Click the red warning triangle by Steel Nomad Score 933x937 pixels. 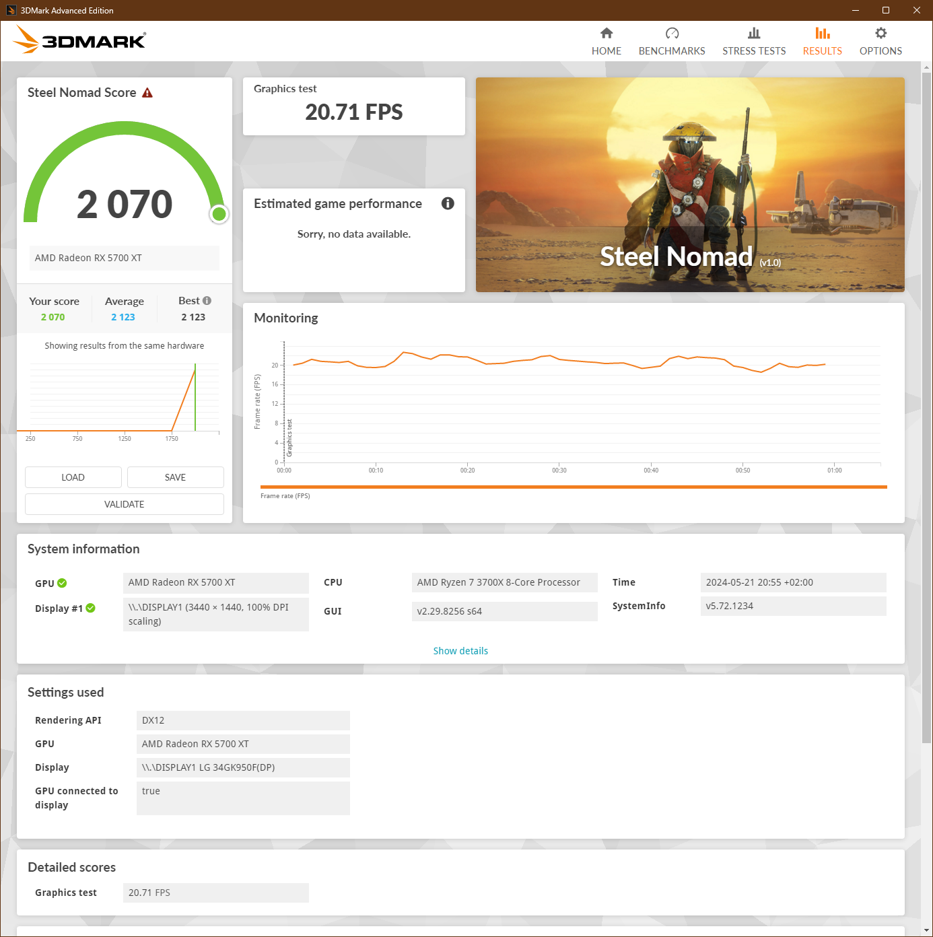point(147,93)
